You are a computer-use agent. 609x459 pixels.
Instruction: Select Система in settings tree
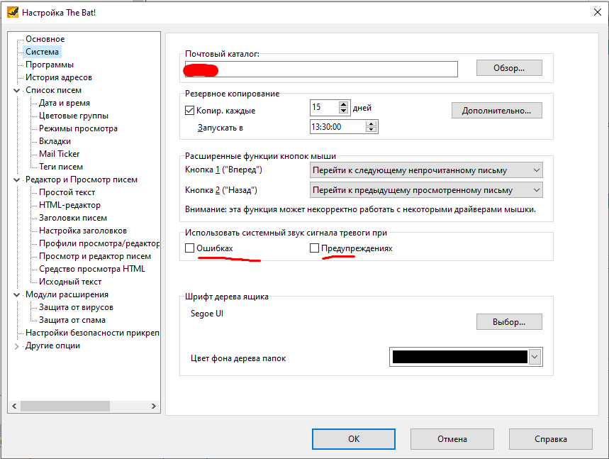42,52
